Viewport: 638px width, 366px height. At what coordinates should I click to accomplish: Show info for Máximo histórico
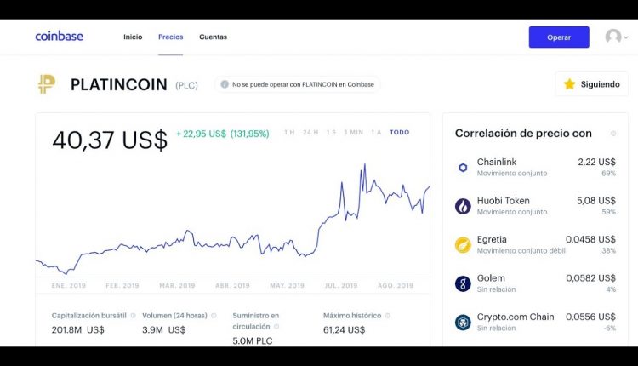click(387, 316)
